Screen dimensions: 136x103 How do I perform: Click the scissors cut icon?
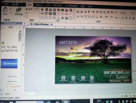click(x=10, y=9)
